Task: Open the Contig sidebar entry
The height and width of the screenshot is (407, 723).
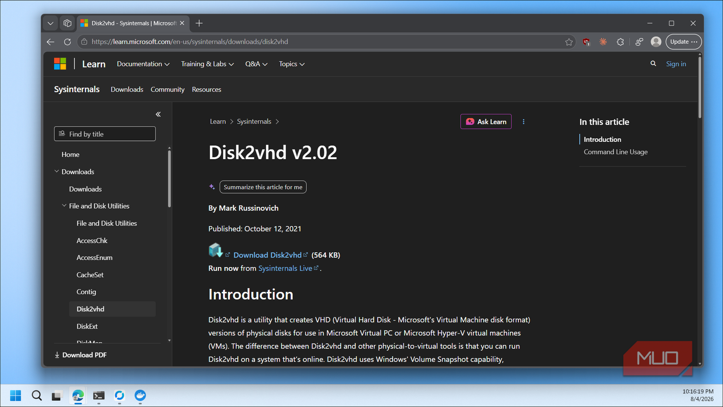Action: click(86, 292)
